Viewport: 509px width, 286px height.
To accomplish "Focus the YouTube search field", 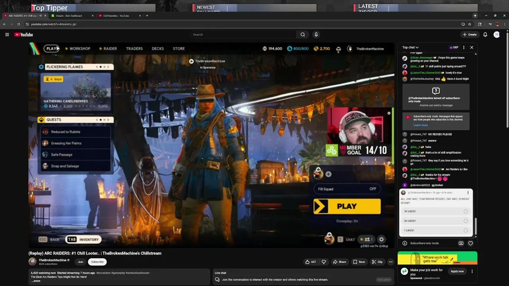I will pyautogui.click(x=243, y=35).
